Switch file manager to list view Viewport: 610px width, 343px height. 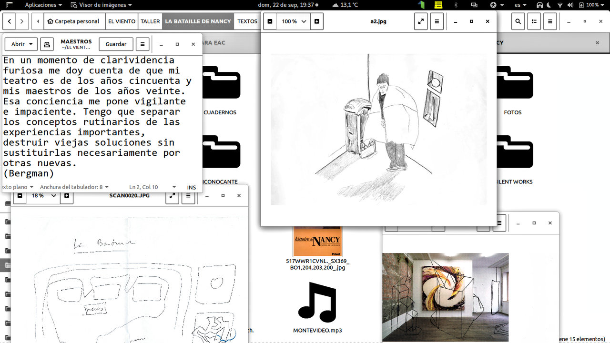click(x=534, y=21)
